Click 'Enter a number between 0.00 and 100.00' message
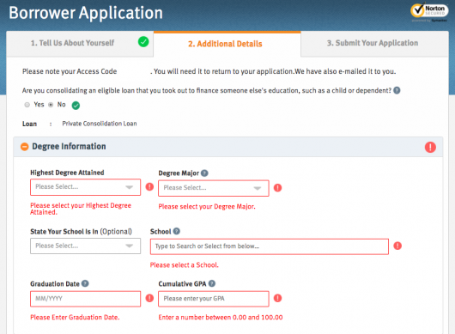 pos(221,317)
